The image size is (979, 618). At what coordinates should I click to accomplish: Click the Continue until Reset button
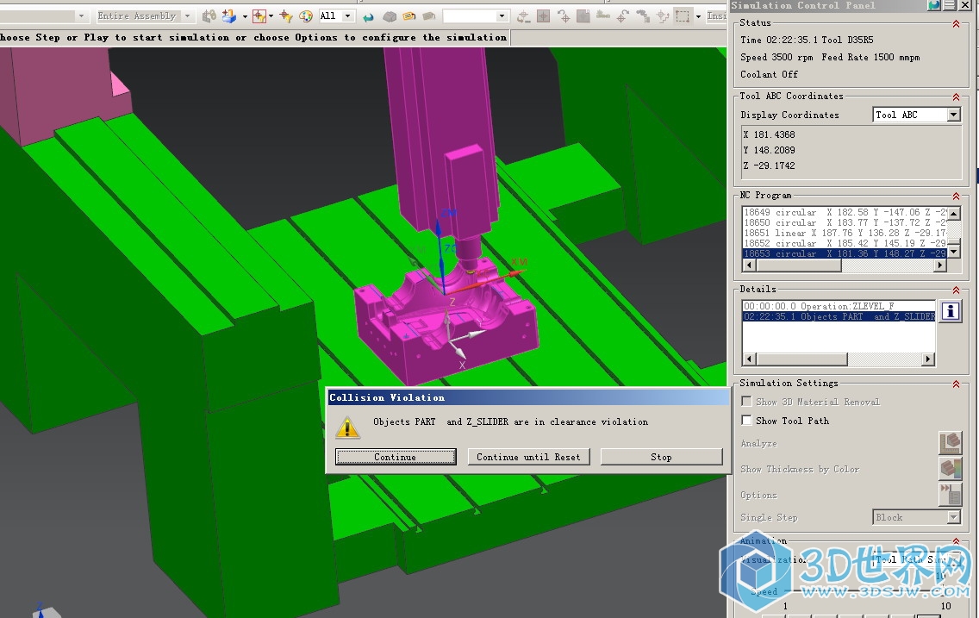point(528,457)
